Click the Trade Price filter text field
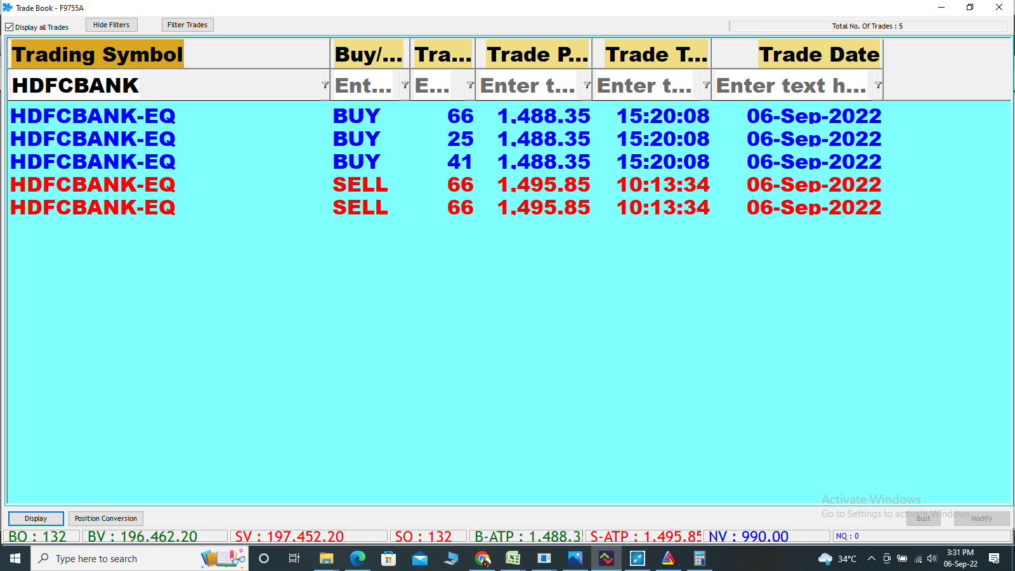This screenshot has width=1015, height=571. 530,85
